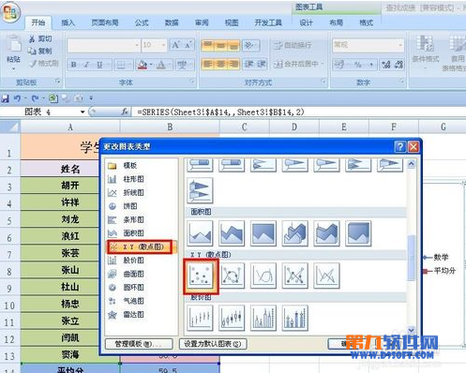
Task: Select scatter with straight lines chart thumbnail
Action: [x=326, y=276]
